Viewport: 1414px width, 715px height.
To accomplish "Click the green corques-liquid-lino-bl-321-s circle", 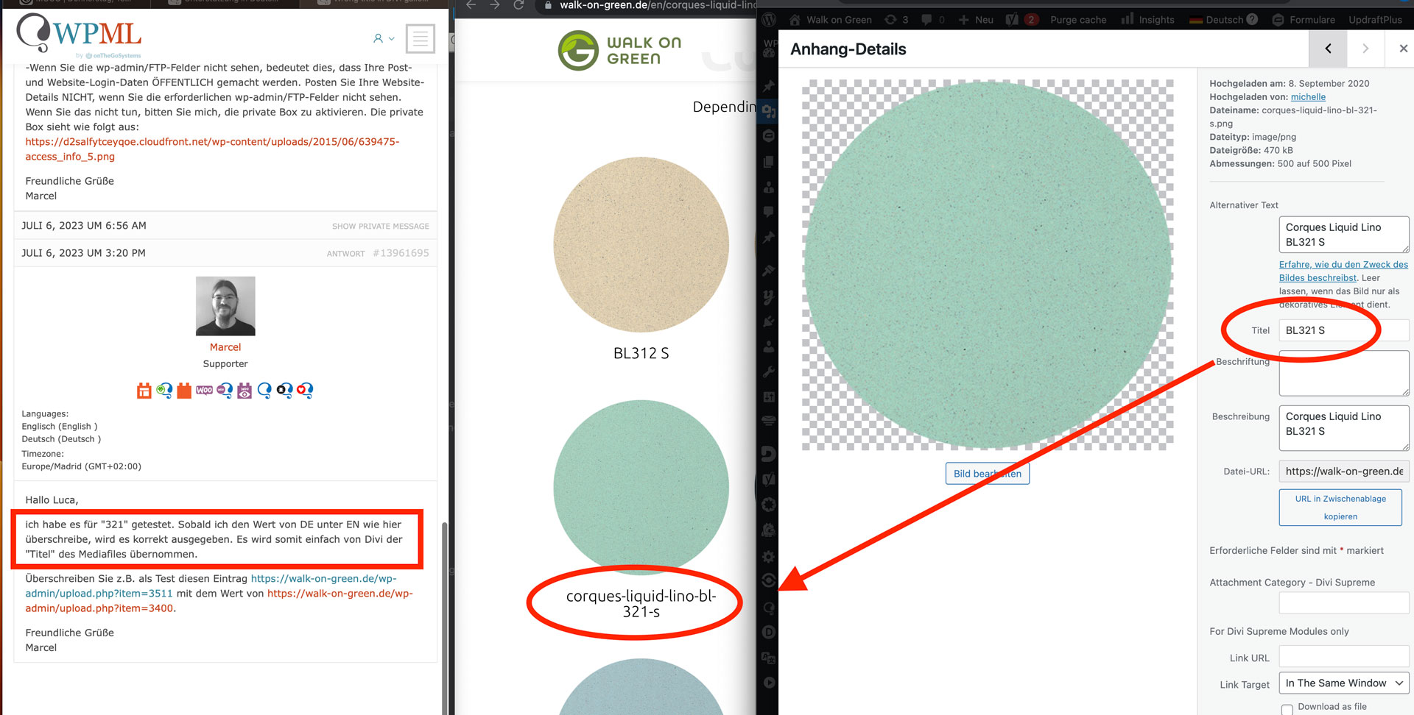I will click(641, 488).
